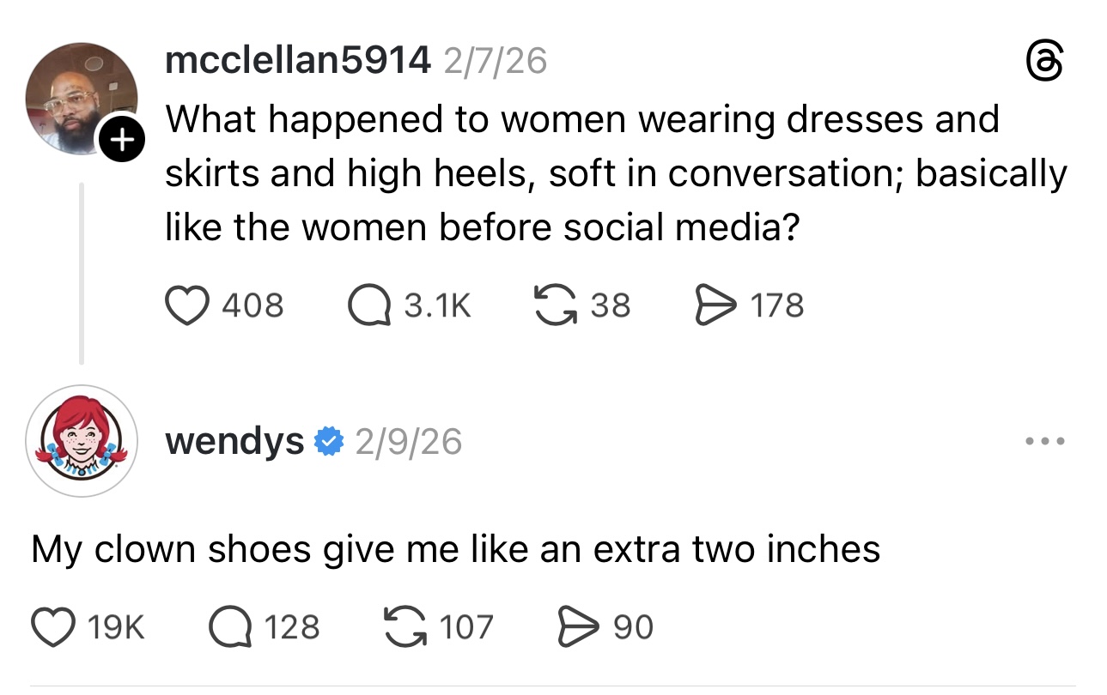1107x695 pixels.
Task: Click the 2/9/26 reply date
Action: (x=408, y=442)
